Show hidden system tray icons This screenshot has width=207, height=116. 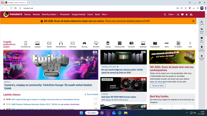pyautogui.click(x=187, y=113)
